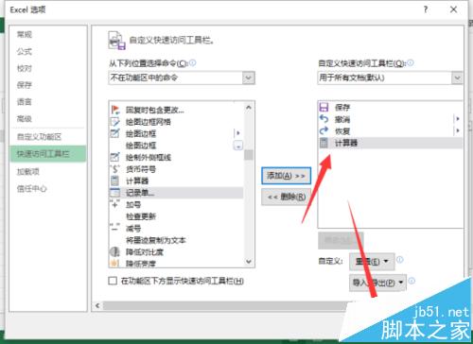Select the 记录单... row text
The height and width of the screenshot is (344, 473).
pyautogui.click(x=140, y=193)
